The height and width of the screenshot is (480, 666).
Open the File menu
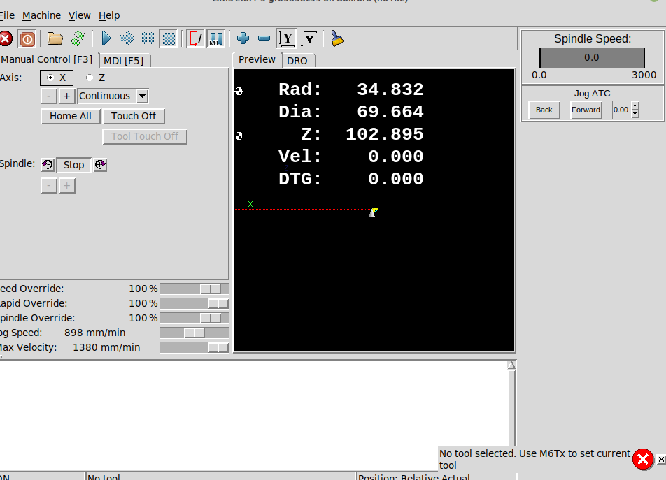pyautogui.click(x=7, y=15)
